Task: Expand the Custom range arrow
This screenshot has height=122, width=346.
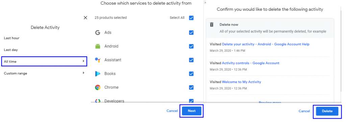Action: tap(83, 73)
